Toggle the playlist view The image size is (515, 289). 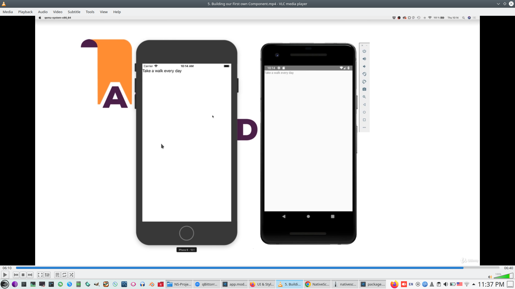[x=57, y=275]
